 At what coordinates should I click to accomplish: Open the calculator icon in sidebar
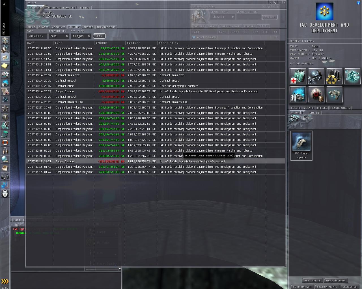5,134
